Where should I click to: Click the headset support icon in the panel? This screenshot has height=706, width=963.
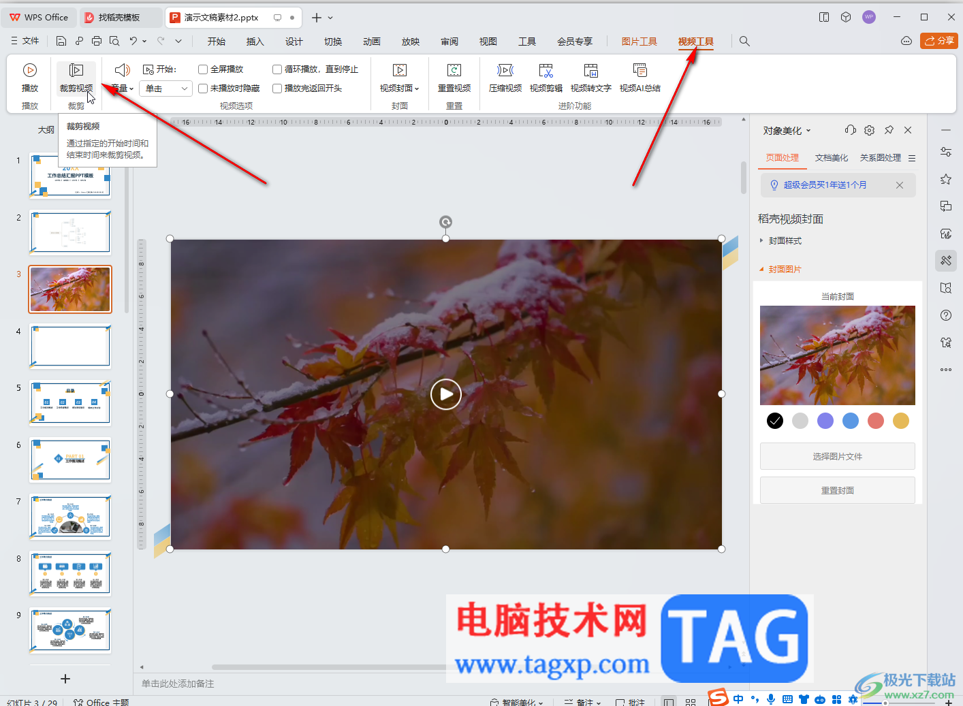tap(850, 130)
